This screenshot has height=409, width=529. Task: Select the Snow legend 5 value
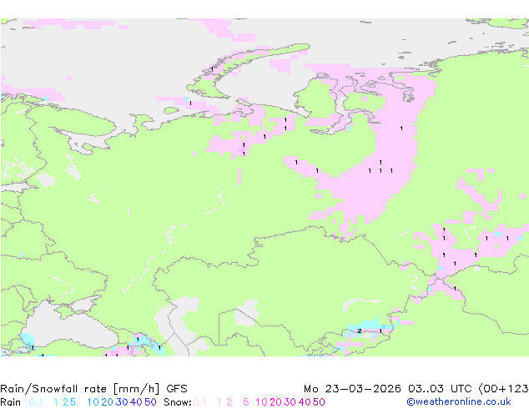(245, 402)
